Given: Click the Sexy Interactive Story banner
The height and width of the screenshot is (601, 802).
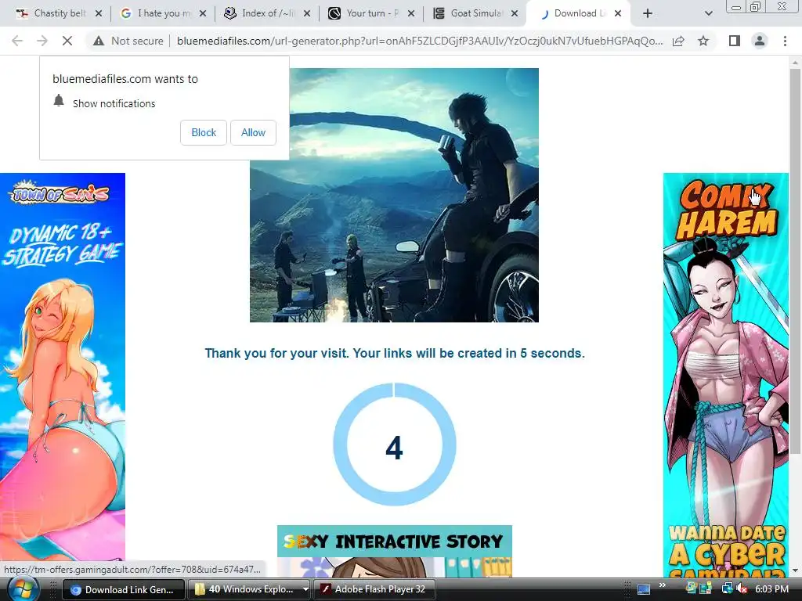Looking at the screenshot, I should pos(395,551).
